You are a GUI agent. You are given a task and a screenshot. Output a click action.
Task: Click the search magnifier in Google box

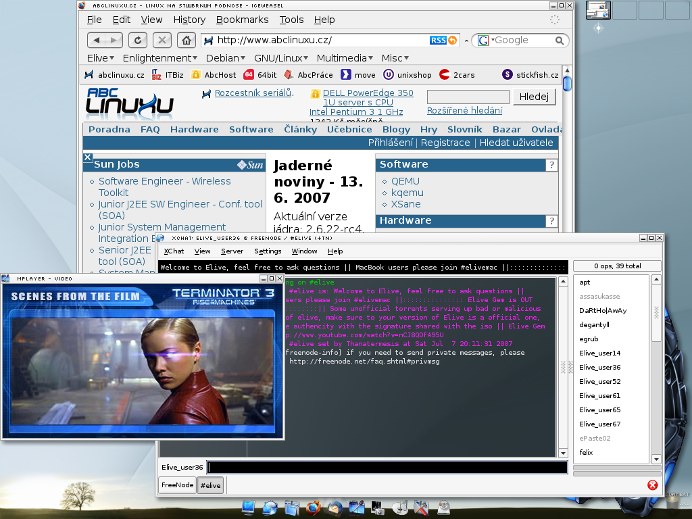coord(559,41)
